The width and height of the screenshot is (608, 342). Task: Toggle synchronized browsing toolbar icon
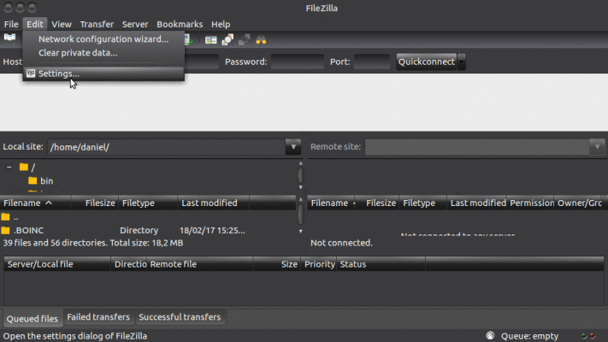pos(244,39)
